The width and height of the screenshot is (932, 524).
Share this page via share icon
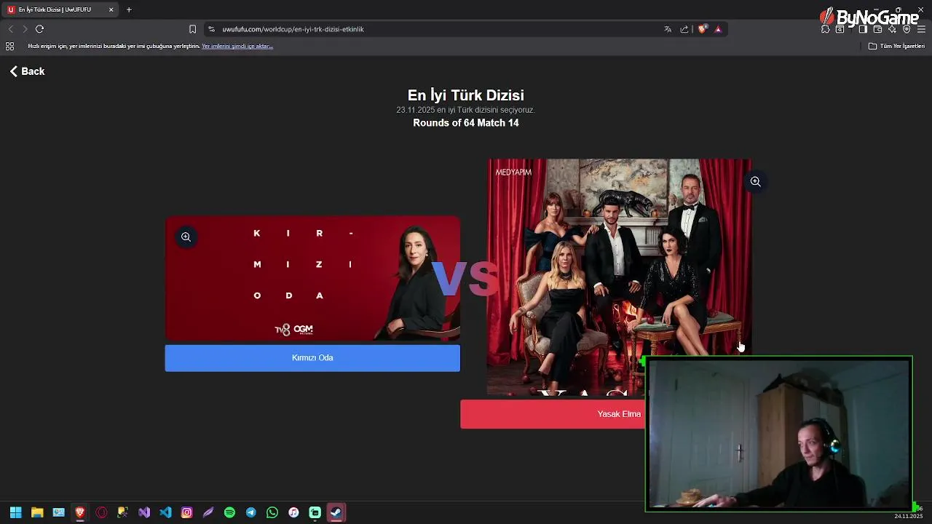coord(684,29)
